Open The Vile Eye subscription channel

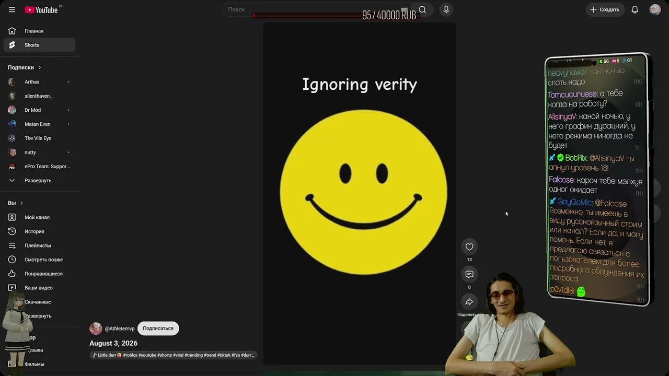(39, 138)
